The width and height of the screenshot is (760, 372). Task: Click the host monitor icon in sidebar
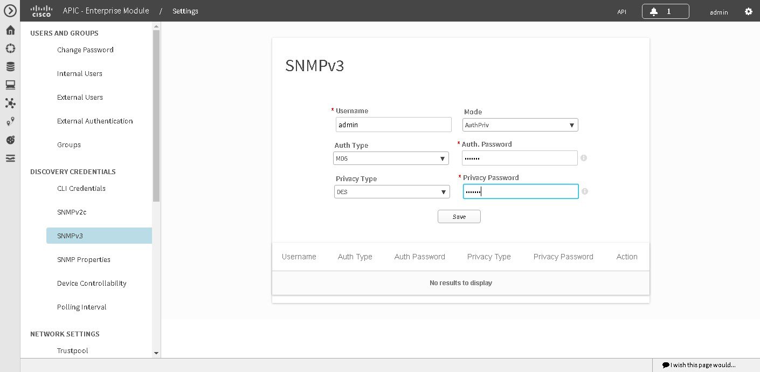pos(10,84)
